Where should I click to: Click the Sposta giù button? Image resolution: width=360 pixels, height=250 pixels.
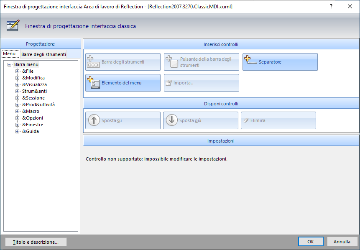201,120
